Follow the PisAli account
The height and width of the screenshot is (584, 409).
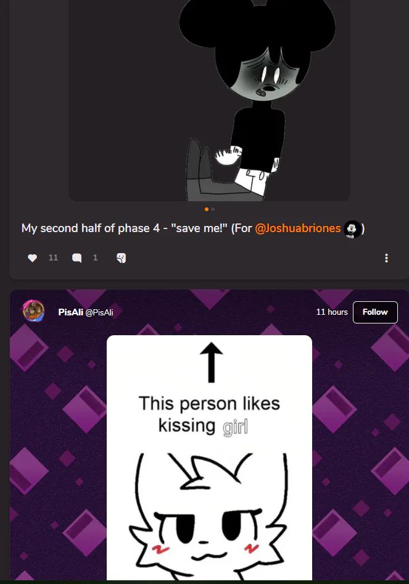point(375,312)
